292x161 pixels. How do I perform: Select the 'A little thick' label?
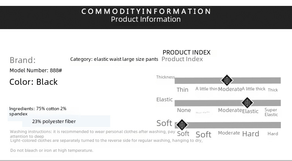[254, 89]
